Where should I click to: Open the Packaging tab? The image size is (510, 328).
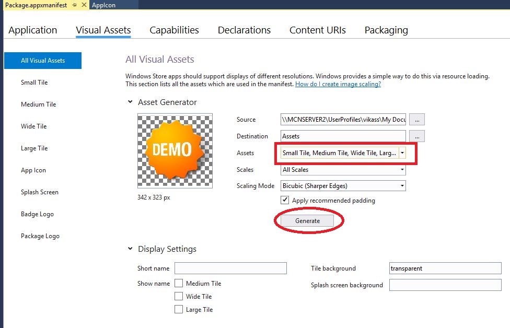tap(386, 30)
